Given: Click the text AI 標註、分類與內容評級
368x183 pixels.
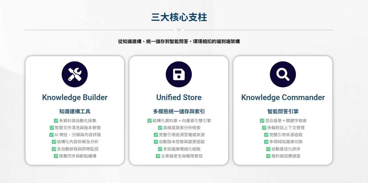Looking at the screenshot, I should coord(78,135).
